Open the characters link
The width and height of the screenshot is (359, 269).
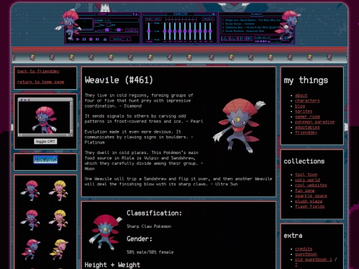[307, 101]
